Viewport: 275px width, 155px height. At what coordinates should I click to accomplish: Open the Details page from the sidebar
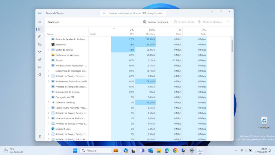point(40,67)
